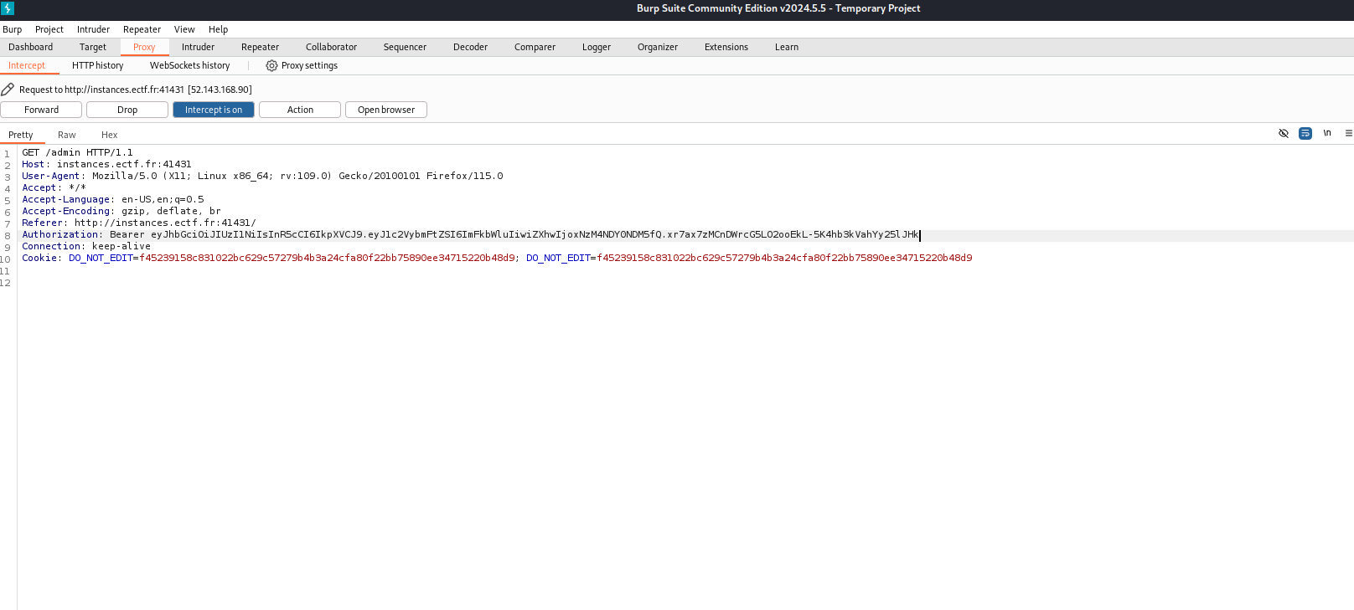Screen dimensions: 1354x610
Task: Open WebSockets history sub-tab
Action: tap(190, 65)
